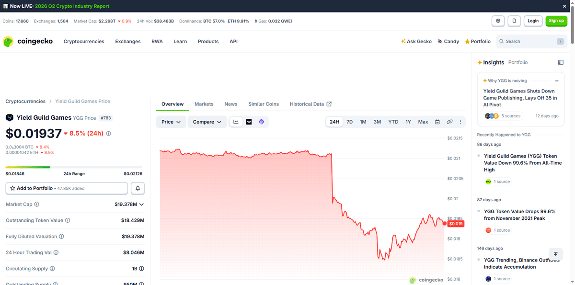Screen dimensions: 575x285
Task: Toggle the Insights sidebar panel icon
Action: click(561, 62)
